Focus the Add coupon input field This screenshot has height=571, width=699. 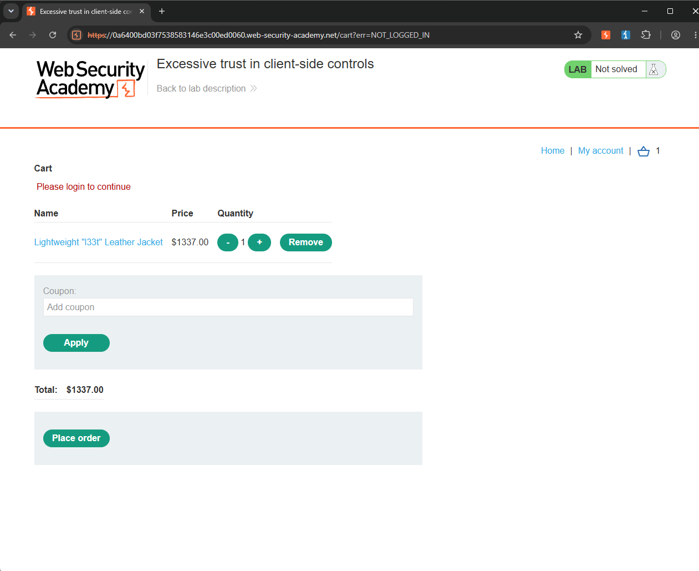click(x=228, y=307)
